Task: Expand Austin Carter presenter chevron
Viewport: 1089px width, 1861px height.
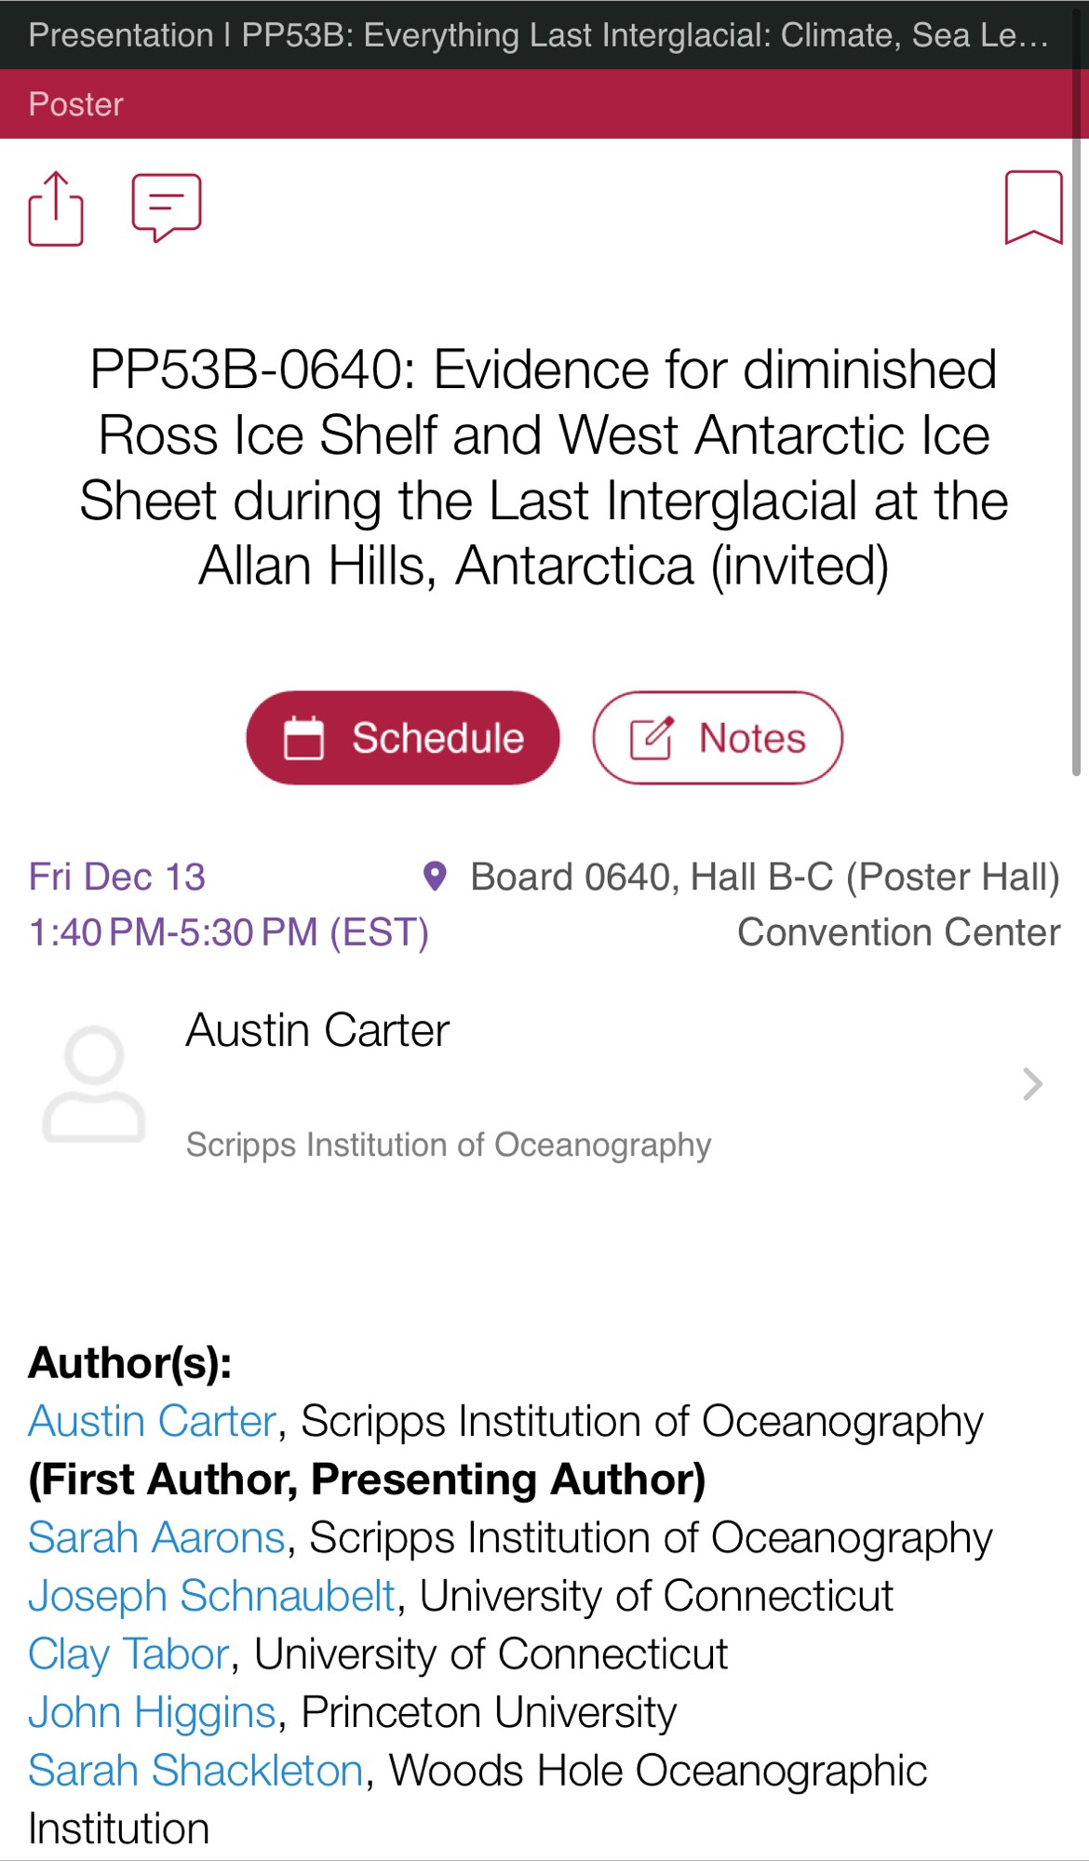Action: 1032,1084
